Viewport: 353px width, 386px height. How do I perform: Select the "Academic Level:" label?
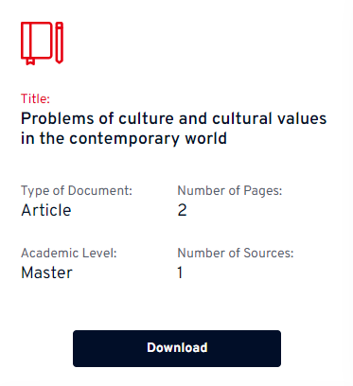tap(69, 253)
